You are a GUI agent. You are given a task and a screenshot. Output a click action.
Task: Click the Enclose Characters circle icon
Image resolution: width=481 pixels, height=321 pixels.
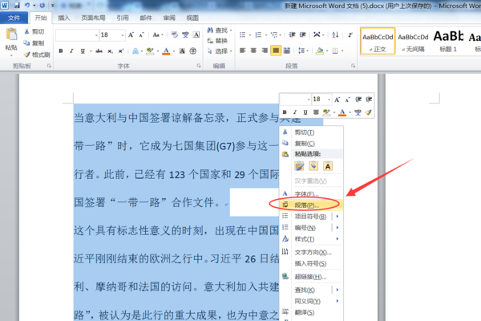coord(193,51)
